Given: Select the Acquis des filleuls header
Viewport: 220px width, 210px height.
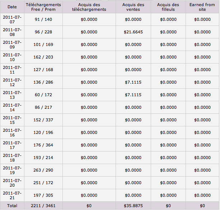Looking at the screenshot, I should (168, 7).
